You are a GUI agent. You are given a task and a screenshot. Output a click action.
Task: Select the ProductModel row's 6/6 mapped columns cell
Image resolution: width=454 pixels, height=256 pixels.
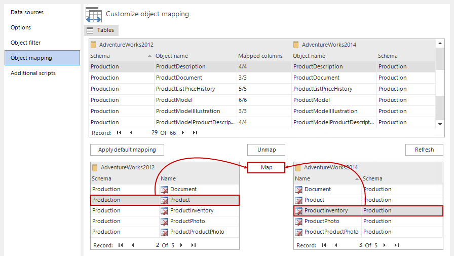tap(264, 100)
